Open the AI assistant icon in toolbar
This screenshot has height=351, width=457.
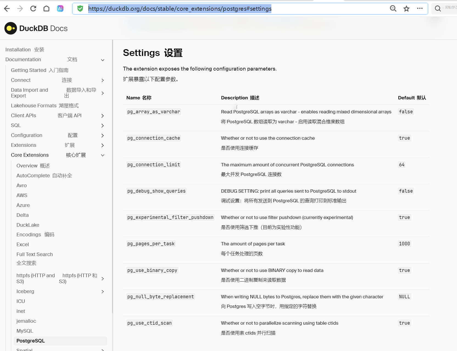tap(60, 9)
